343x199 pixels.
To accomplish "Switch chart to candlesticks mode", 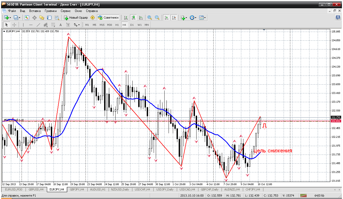I will pyautogui.click(x=133, y=18).
